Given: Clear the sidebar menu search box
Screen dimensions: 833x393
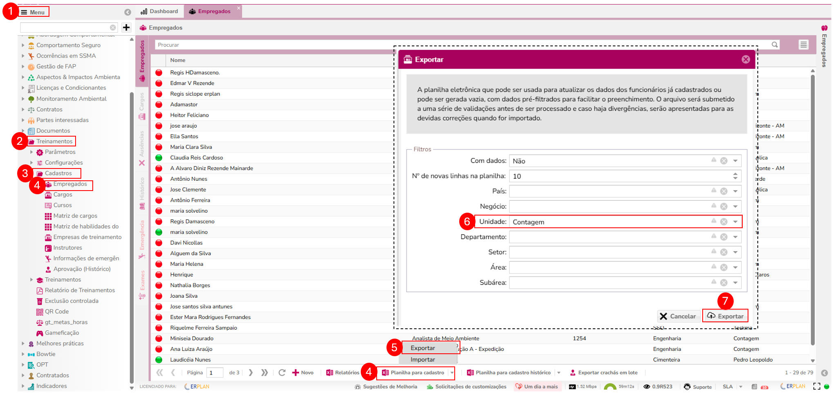Looking at the screenshot, I should click(113, 27).
